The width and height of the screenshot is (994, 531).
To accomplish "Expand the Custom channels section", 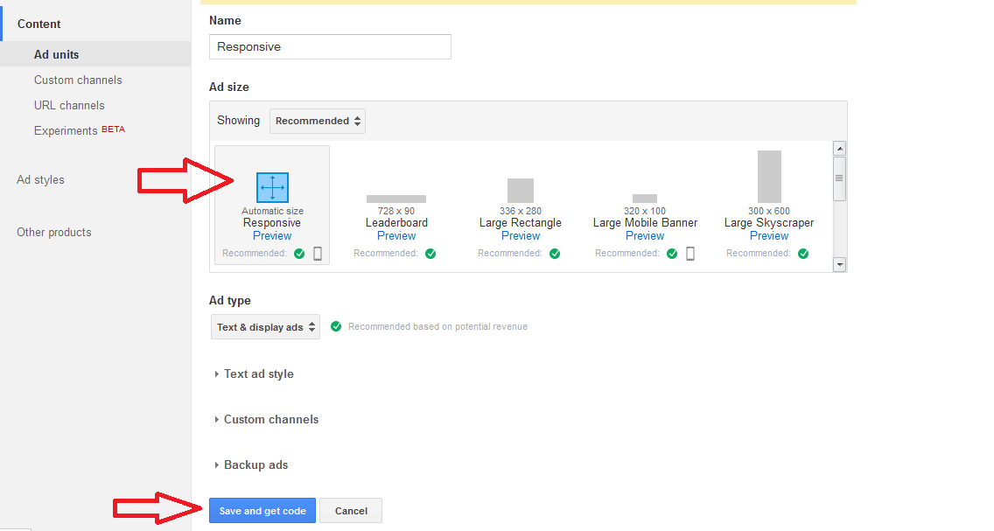I will [x=266, y=420].
